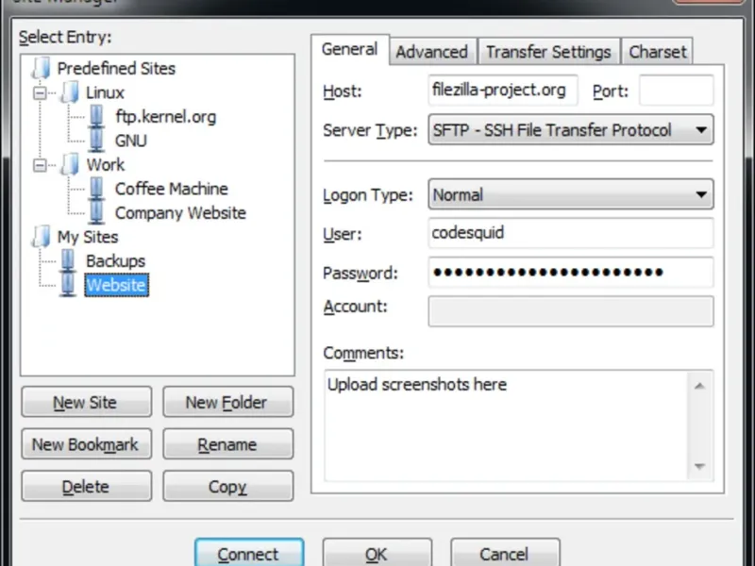
Task: Click the Host input field
Action: (x=503, y=90)
